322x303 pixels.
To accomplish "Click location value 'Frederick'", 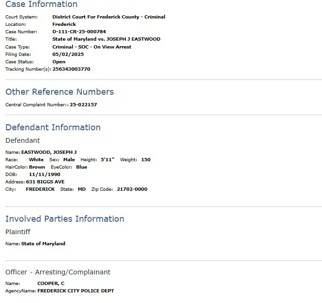I will pyautogui.click(x=64, y=24).
